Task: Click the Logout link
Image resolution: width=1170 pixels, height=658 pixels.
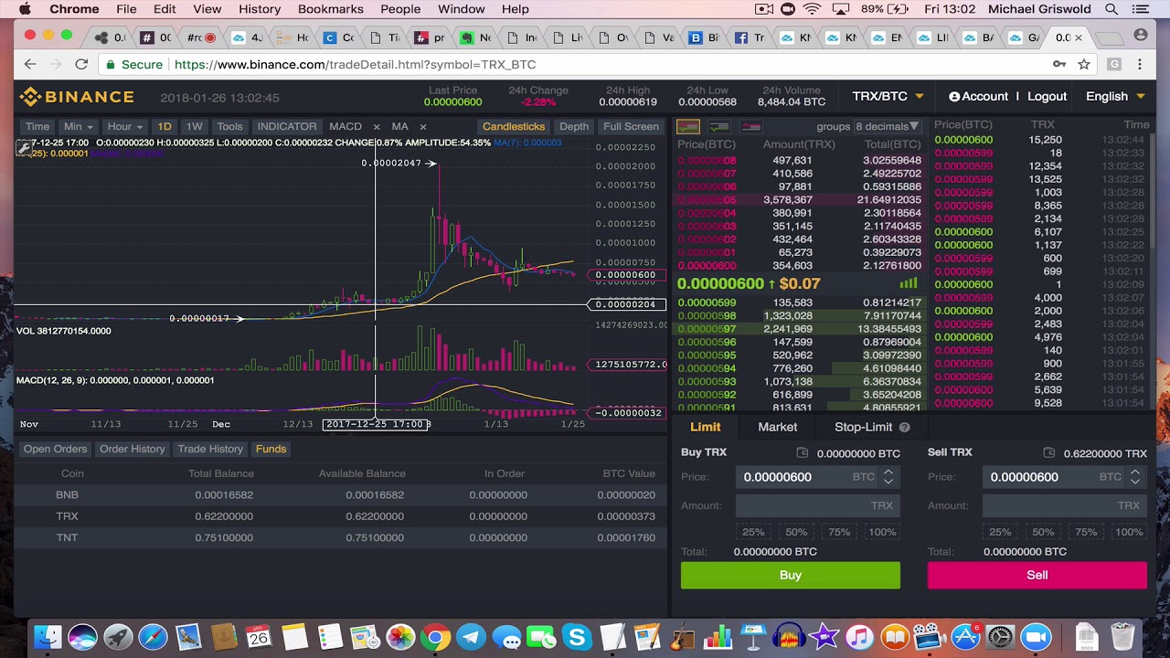Action: pyautogui.click(x=1047, y=97)
